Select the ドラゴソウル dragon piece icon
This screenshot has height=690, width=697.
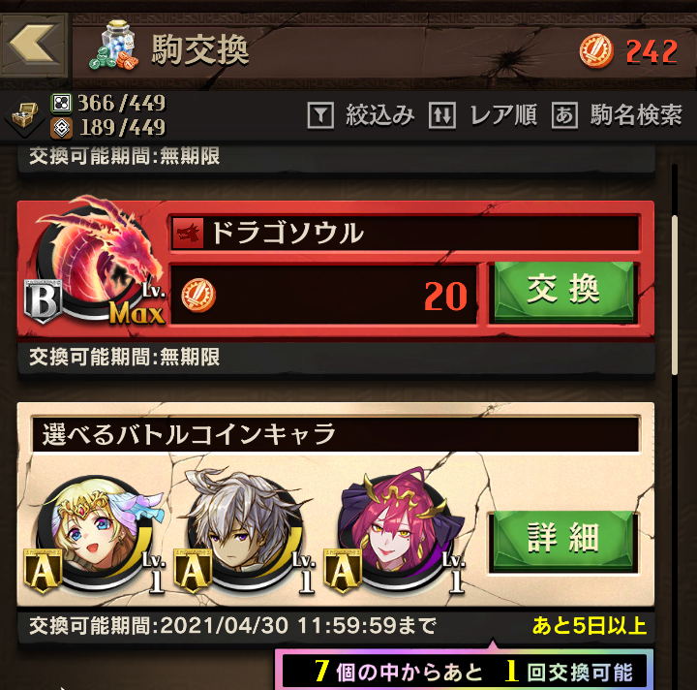[96, 261]
